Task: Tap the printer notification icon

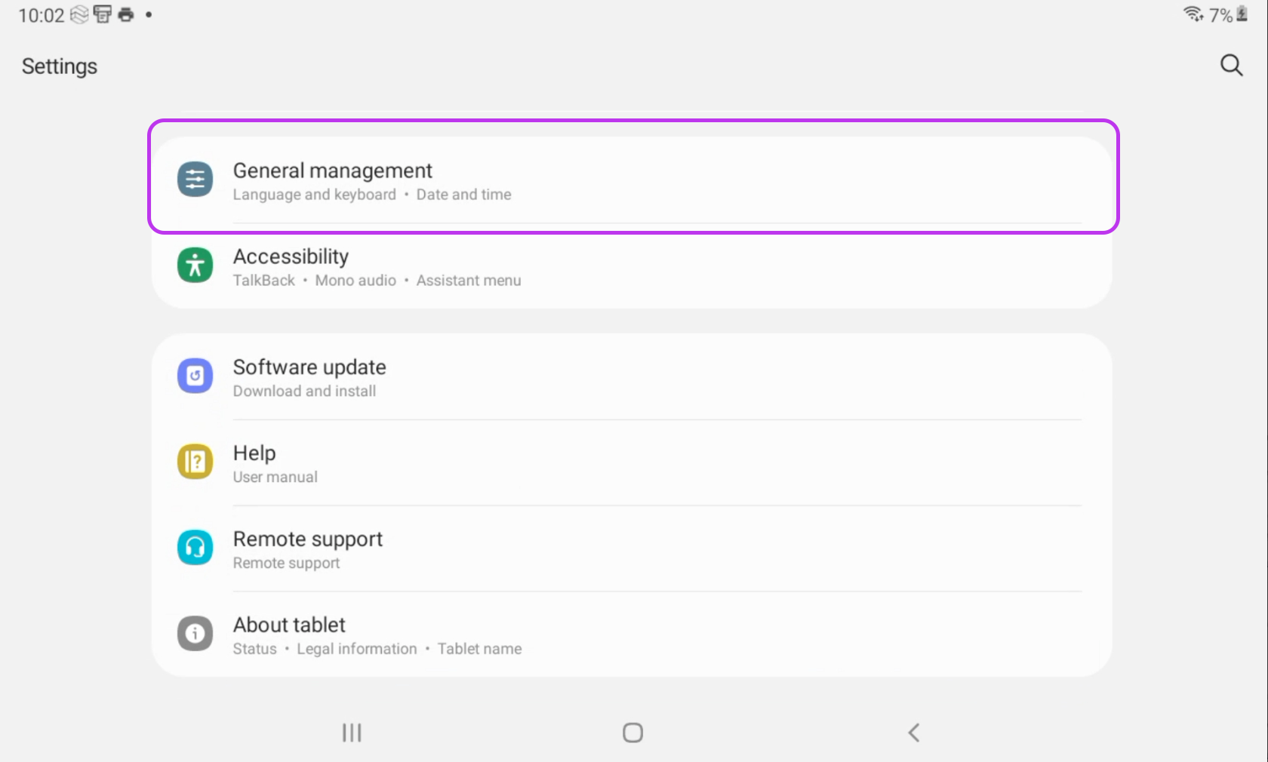Action: tap(126, 14)
